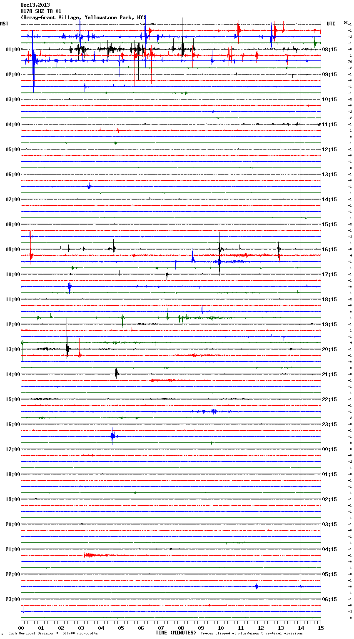
Task: Click the 04:15 UTC time label
Action: click(329, 549)
